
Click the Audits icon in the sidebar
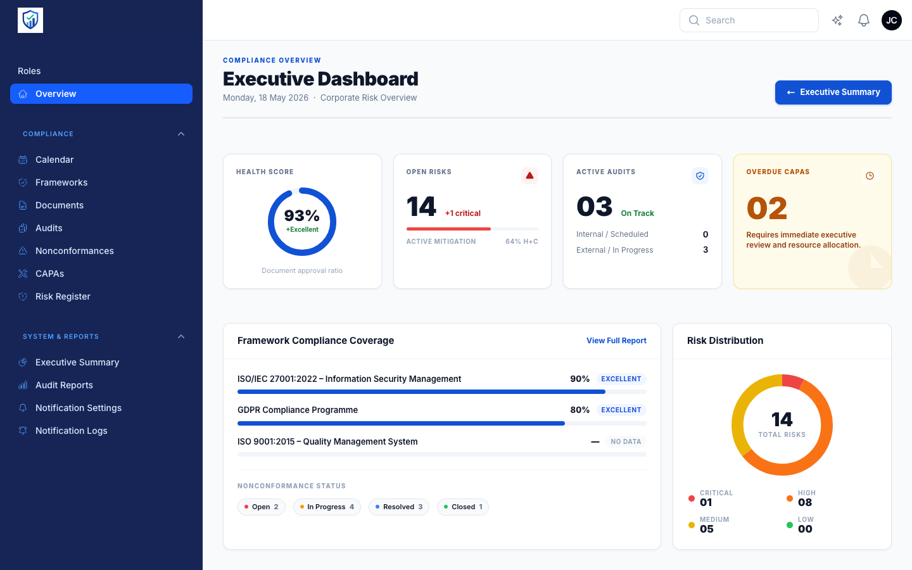pos(23,228)
